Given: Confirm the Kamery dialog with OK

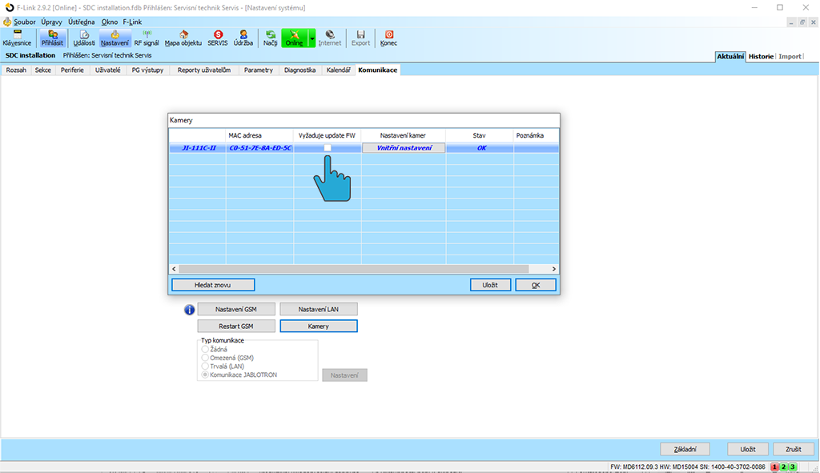Looking at the screenshot, I should pos(536,285).
